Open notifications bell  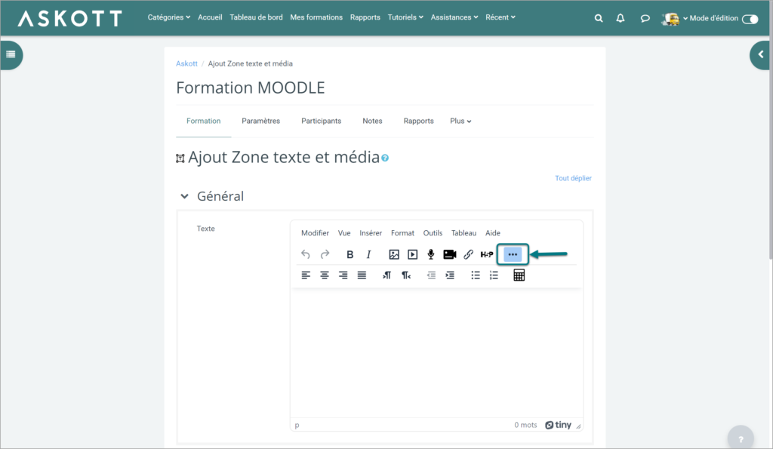(621, 18)
